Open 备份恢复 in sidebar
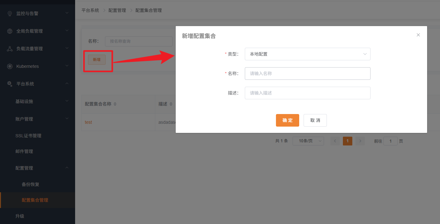The image size is (440, 224). point(30,184)
